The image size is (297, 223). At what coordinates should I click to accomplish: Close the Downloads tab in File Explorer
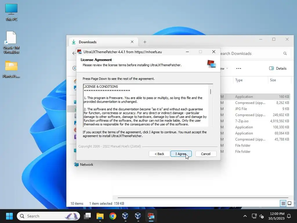click(x=132, y=42)
